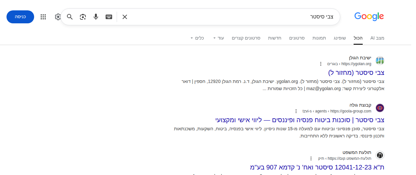Open the תמונות tab
This screenshot has height=175, width=416.
319,38
